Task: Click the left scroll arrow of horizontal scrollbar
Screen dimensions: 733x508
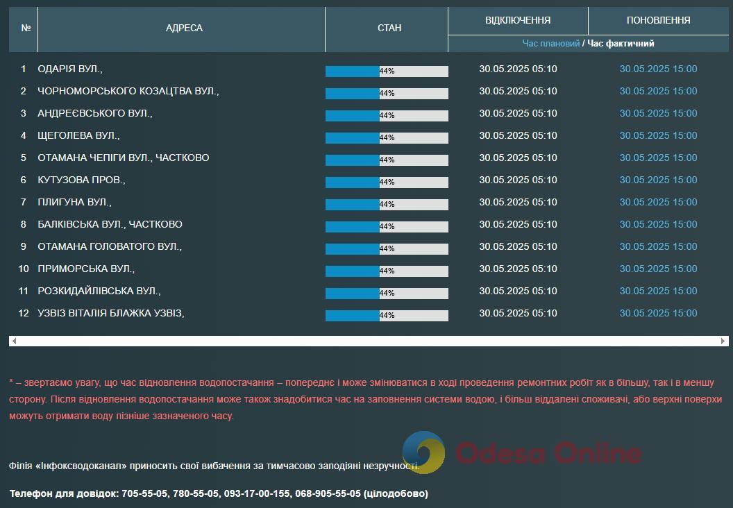Action: 14,341
